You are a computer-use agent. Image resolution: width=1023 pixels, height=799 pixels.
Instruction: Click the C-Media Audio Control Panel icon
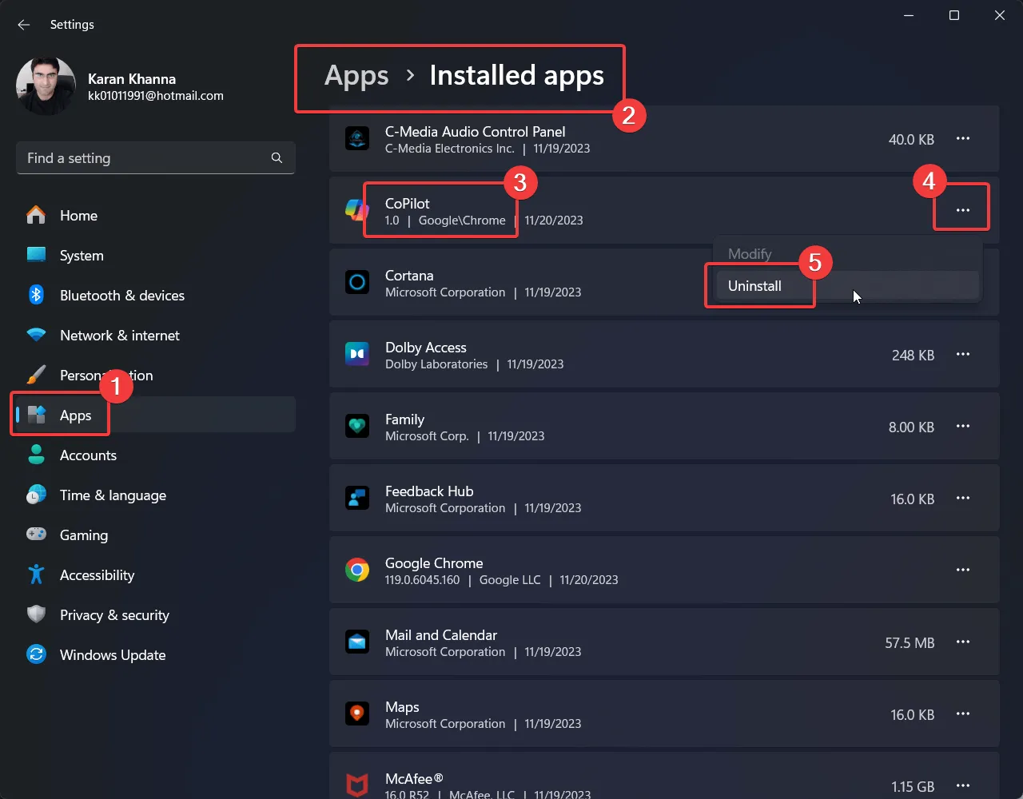point(357,138)
